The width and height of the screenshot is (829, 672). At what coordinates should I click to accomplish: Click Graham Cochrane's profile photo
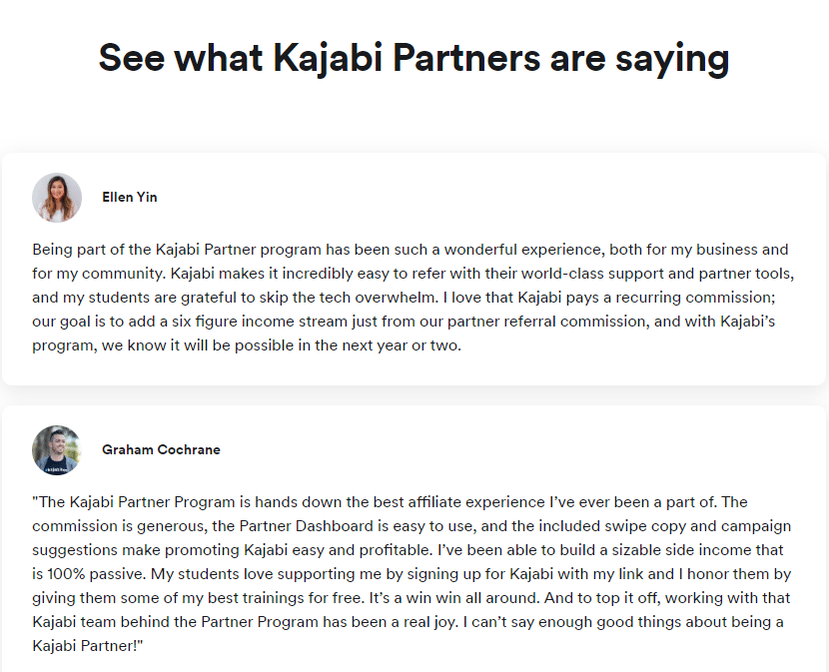pos(57,450)
